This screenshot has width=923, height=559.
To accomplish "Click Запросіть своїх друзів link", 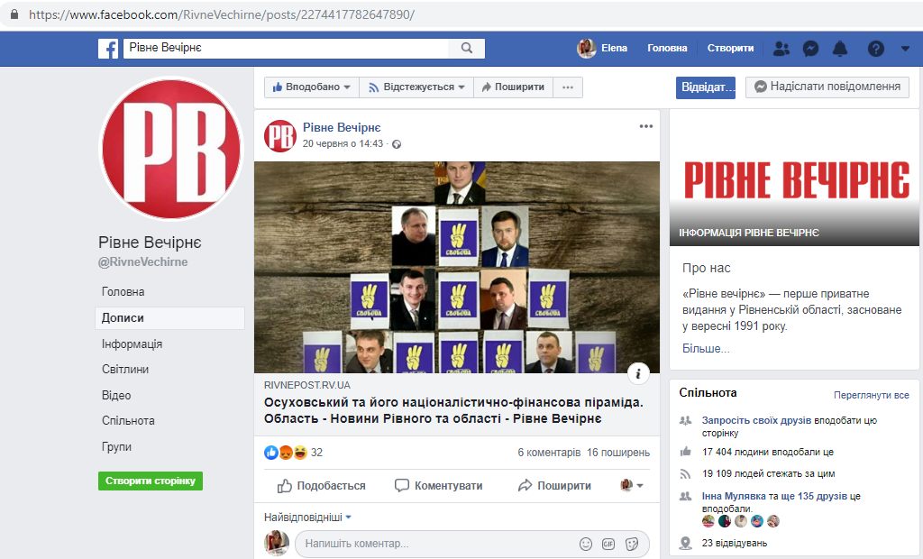I will 756,420.
